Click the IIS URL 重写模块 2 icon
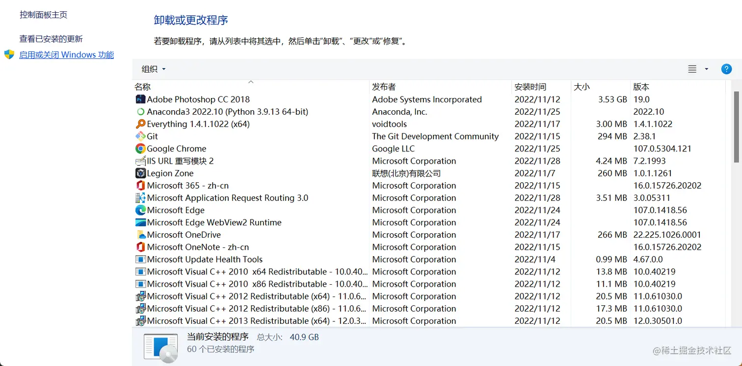Image resolution: width=742 pixels, height=366 pixels. coord(140,161)
